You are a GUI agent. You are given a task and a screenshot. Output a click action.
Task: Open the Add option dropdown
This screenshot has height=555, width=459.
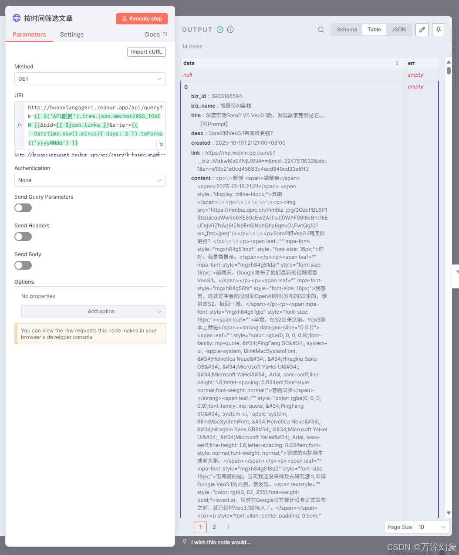pos(94,311)
